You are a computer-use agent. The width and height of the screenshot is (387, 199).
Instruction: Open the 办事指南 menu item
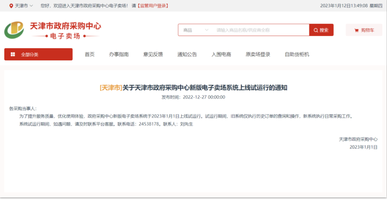tap(119, 54)
